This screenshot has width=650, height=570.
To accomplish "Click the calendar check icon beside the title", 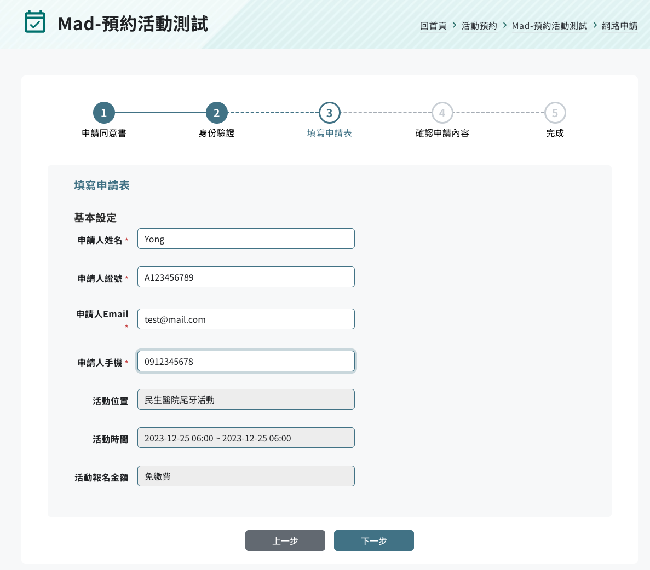I will pyautogui.click(x=35, y=22).
